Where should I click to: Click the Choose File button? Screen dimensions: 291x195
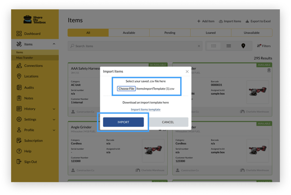[126, 89]
